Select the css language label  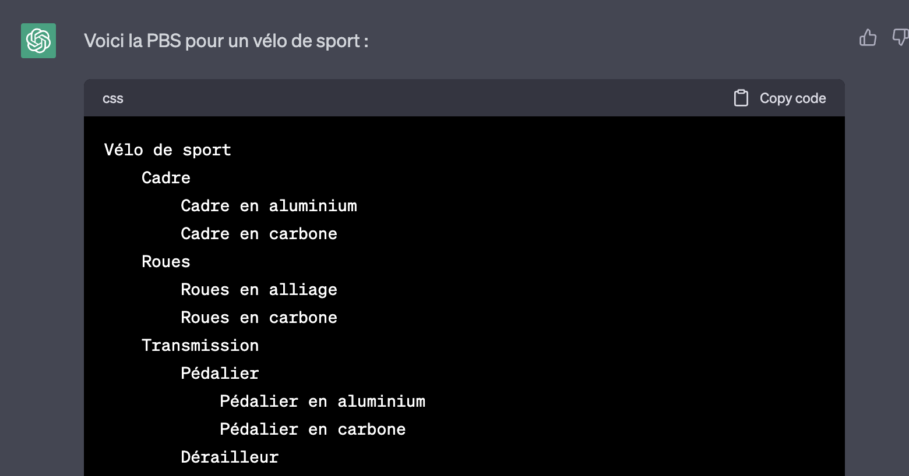112,98
